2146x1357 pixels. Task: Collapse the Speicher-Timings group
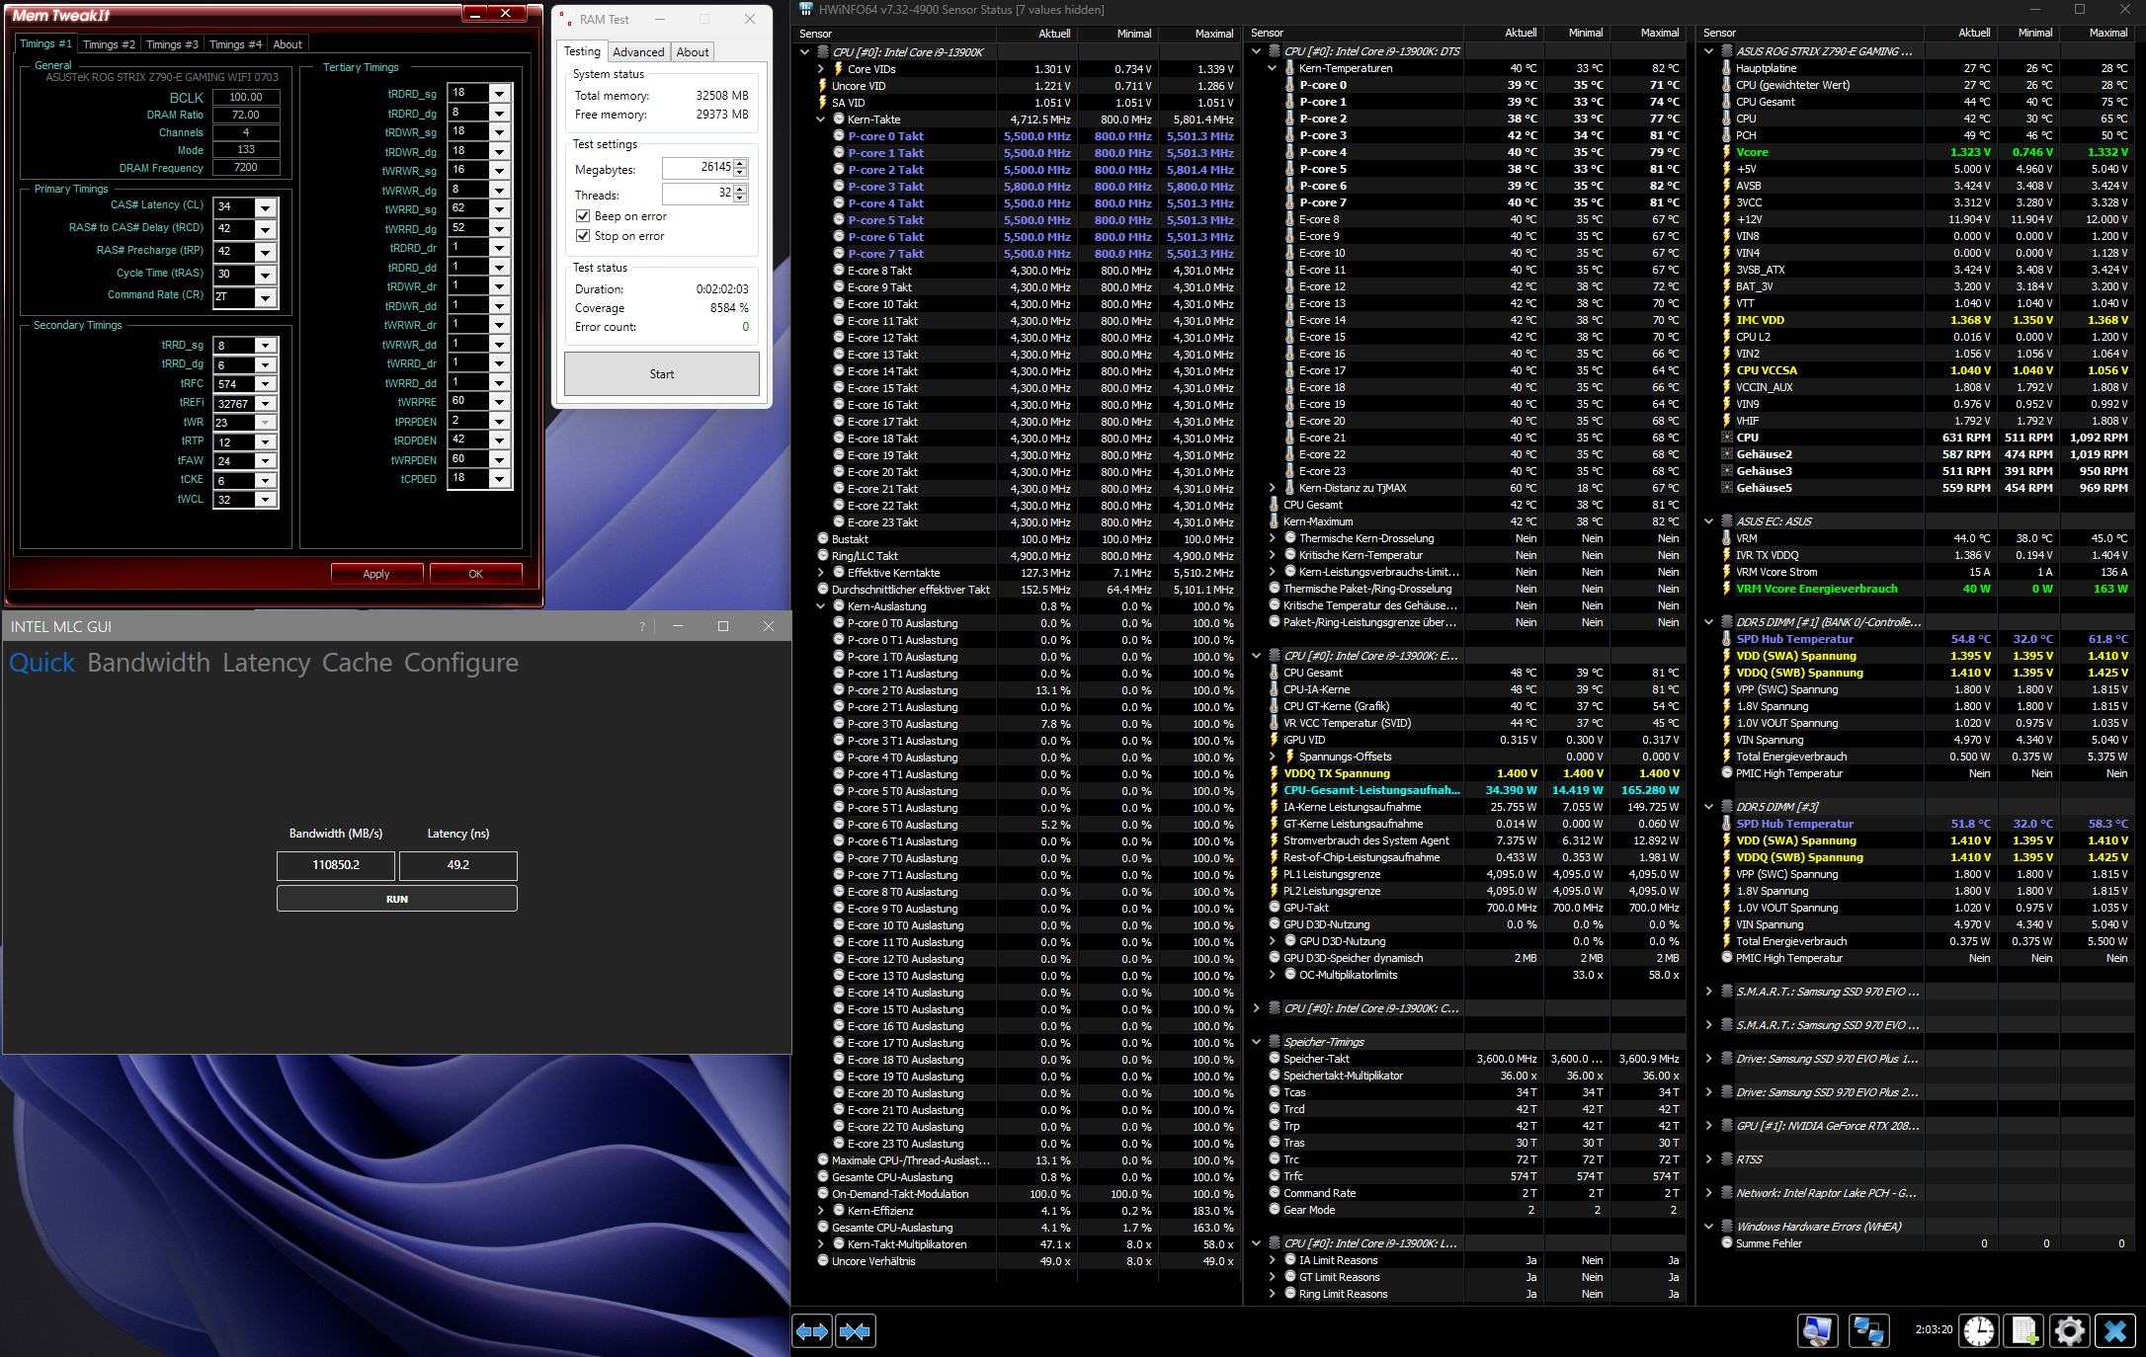1257,1042
